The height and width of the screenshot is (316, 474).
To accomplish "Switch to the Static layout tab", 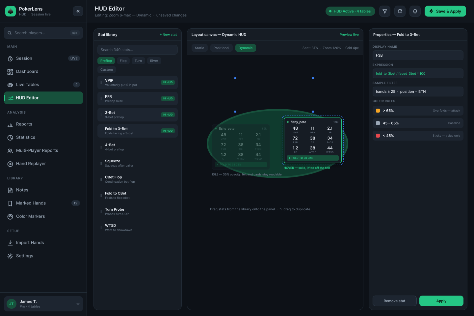I will click(x=199, y=48).
